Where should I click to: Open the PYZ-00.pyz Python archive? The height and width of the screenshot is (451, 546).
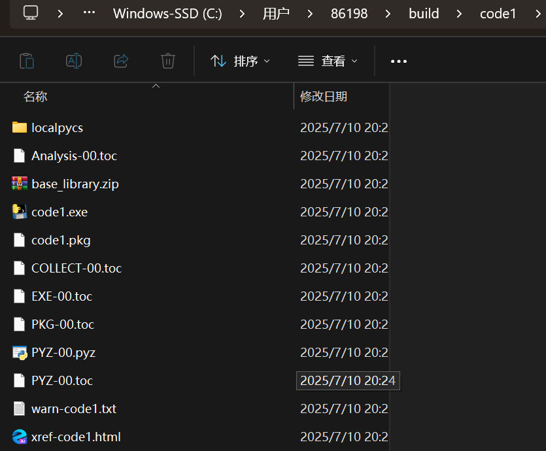click(20, 352)
